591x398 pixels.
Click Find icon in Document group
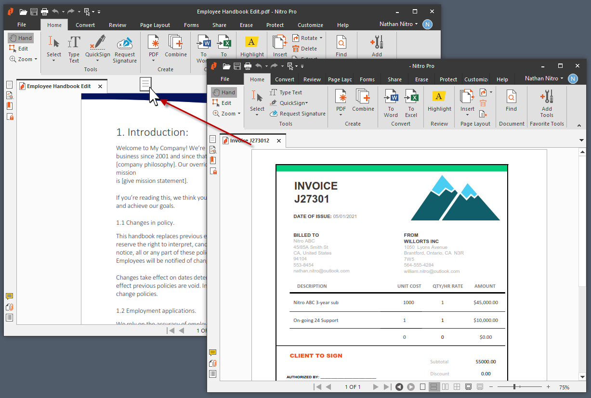511,103
